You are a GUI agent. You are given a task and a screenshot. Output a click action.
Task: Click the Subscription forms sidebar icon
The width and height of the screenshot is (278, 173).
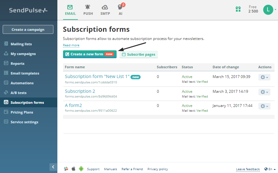click(x=6, y=102)
